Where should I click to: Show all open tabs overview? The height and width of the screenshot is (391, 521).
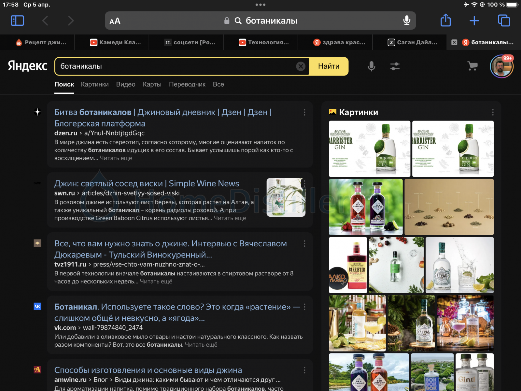[504, 21]
